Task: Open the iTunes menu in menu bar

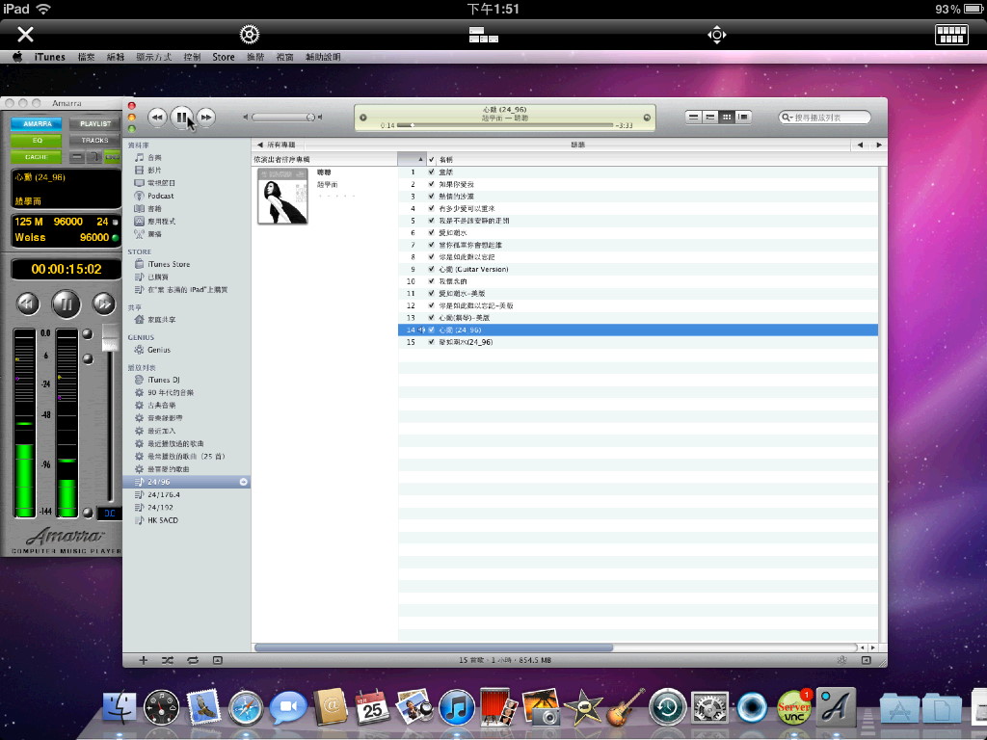Action: [x=50, y=57]
